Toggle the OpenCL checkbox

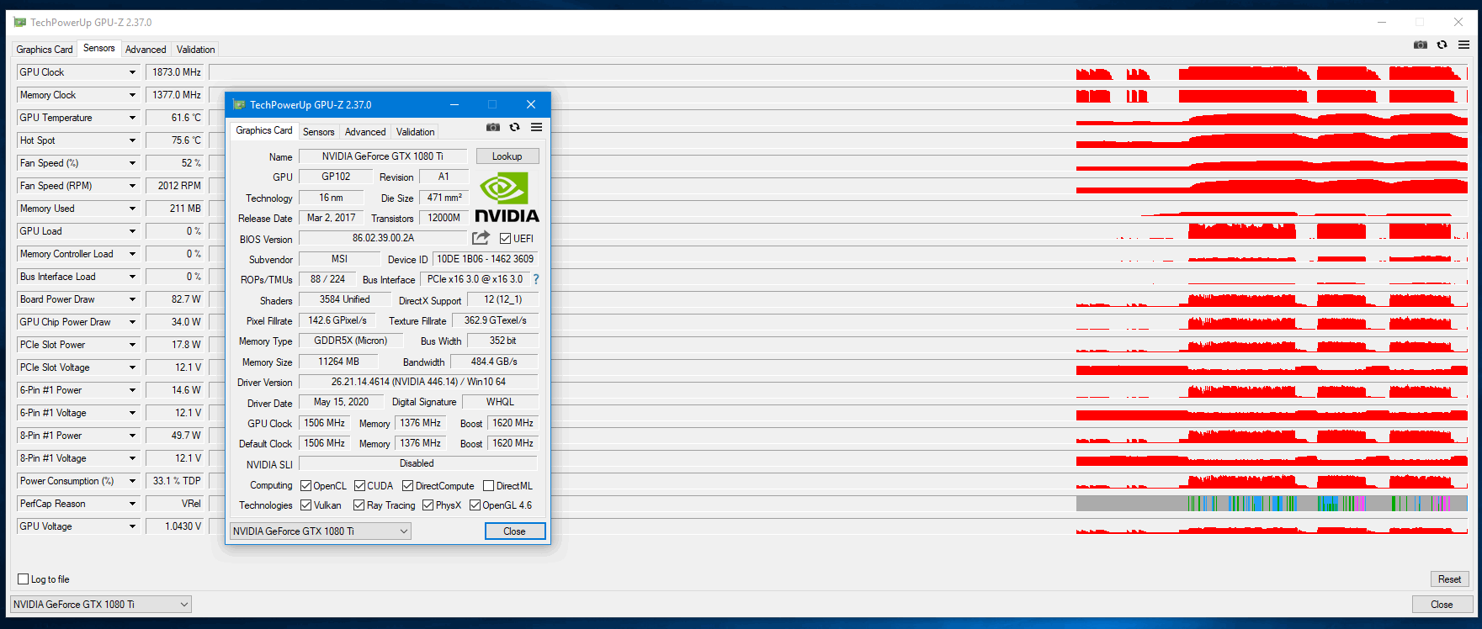[x=305, y=485]
